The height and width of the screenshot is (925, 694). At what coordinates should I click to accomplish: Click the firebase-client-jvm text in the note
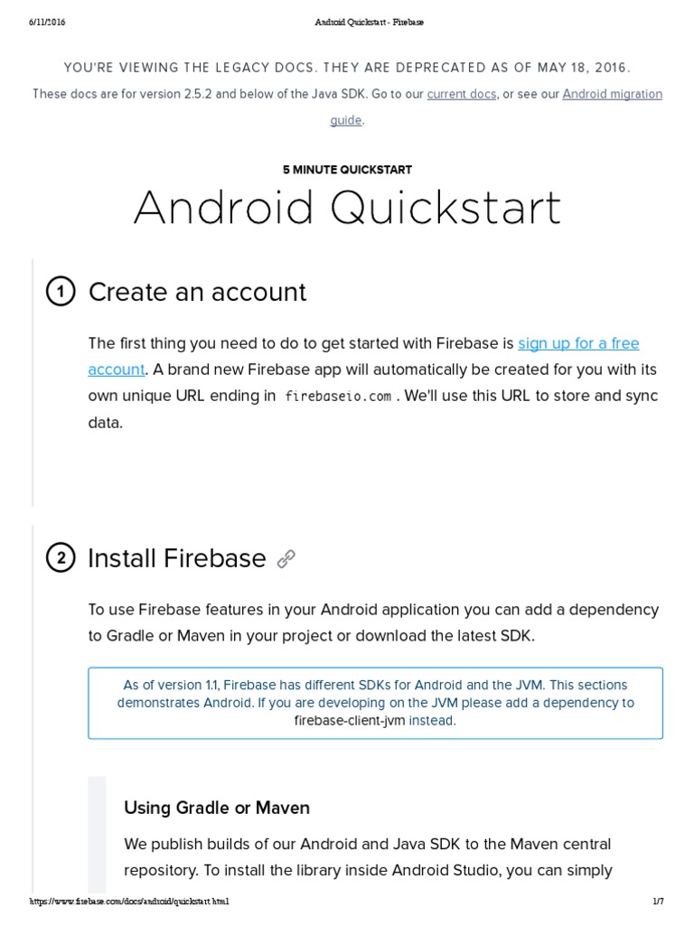(350, 721)
